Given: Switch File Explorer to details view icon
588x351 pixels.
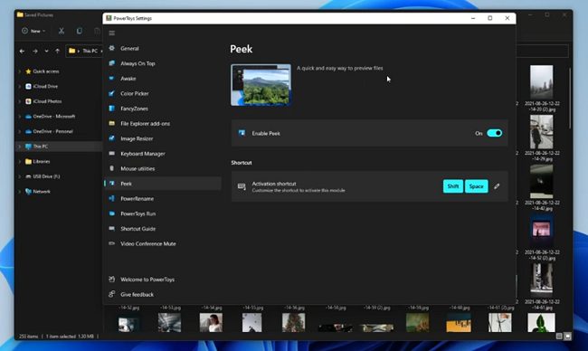Looking at the screenshot, I should point(559,336).
